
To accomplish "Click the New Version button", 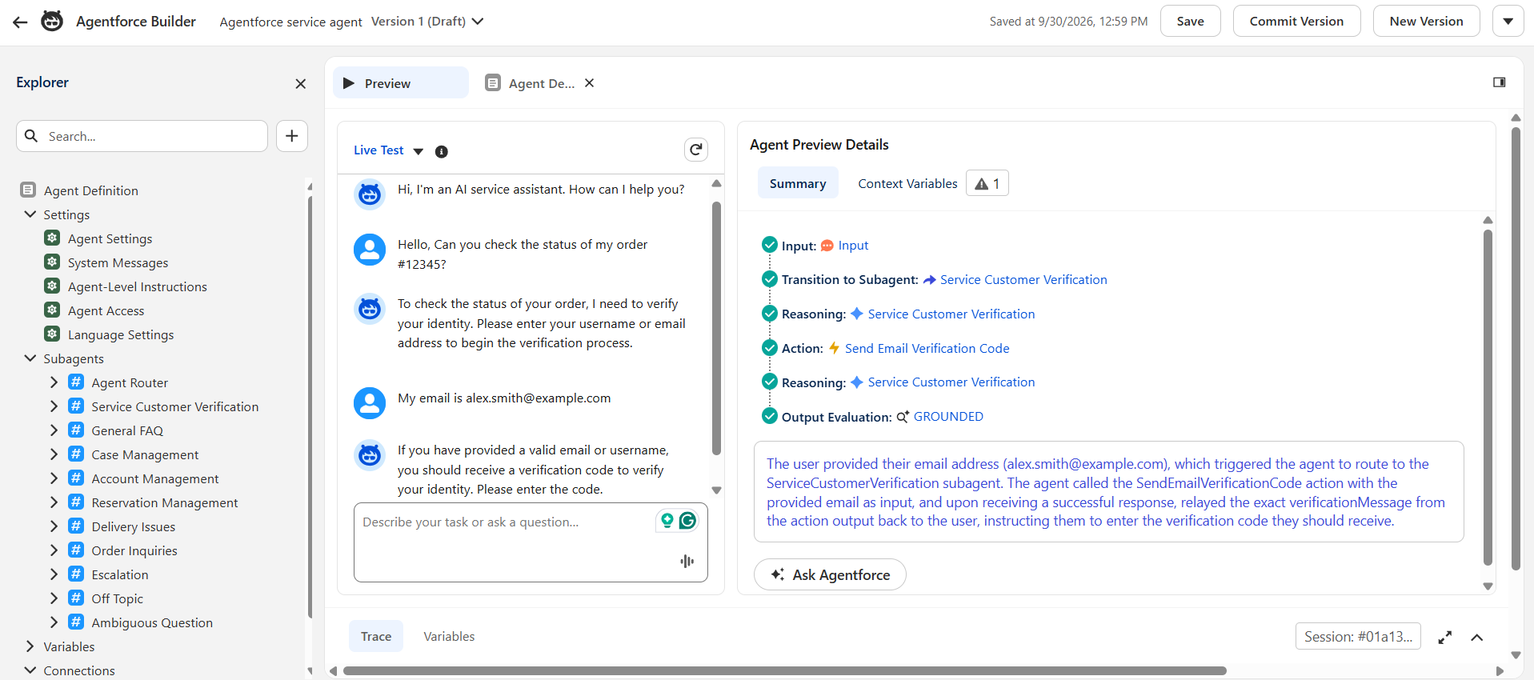I will (x=1426, y=21).
